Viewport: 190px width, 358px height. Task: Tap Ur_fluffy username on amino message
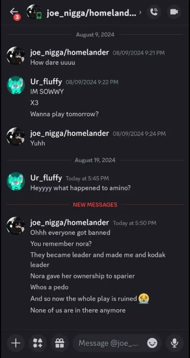[46, 178]
